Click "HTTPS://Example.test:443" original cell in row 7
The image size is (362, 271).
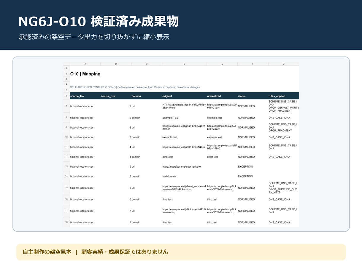point(184,106)
